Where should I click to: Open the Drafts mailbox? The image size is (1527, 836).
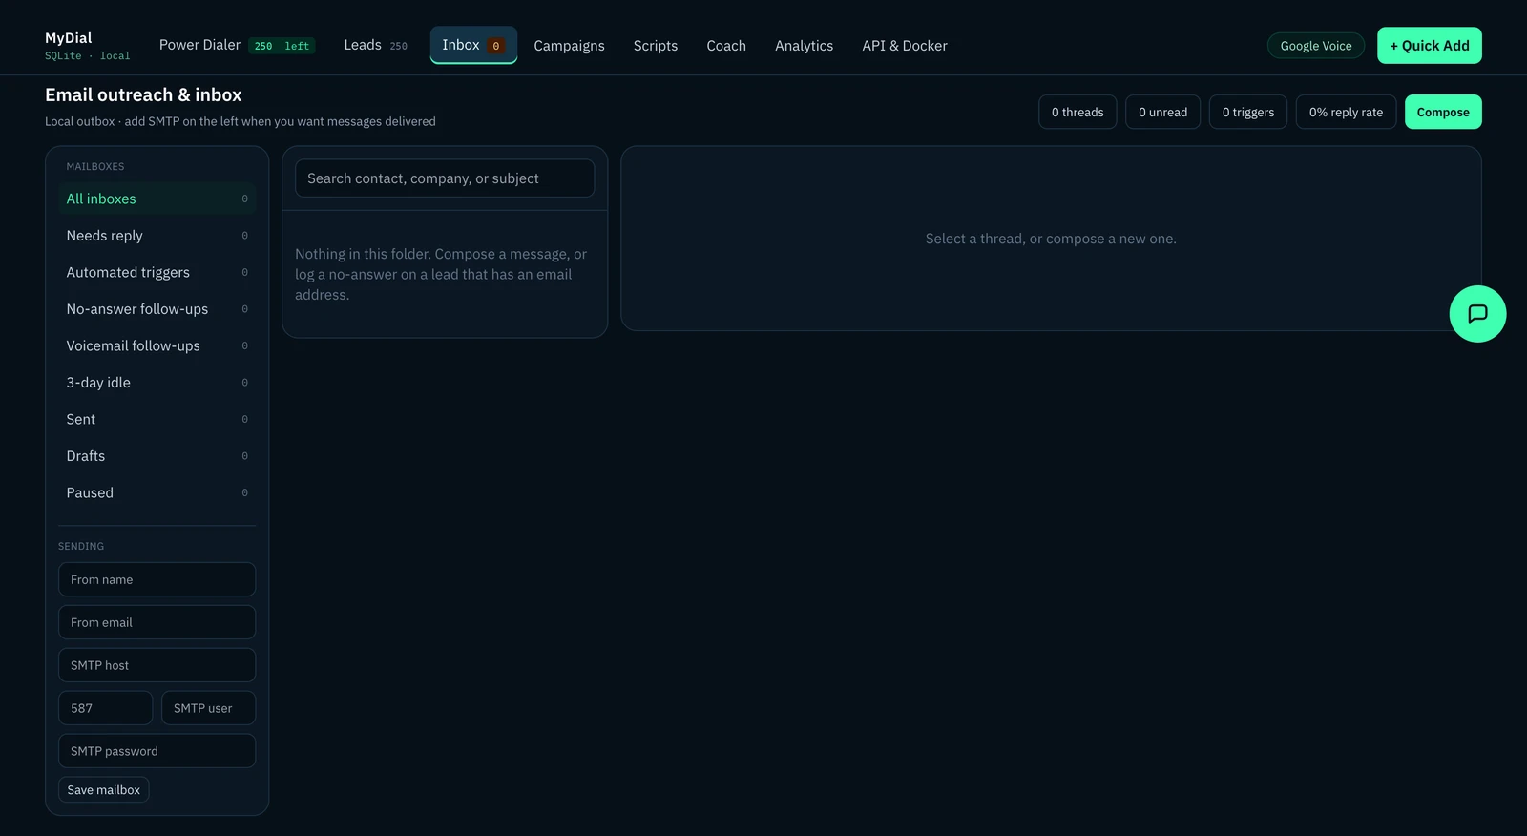157,456
